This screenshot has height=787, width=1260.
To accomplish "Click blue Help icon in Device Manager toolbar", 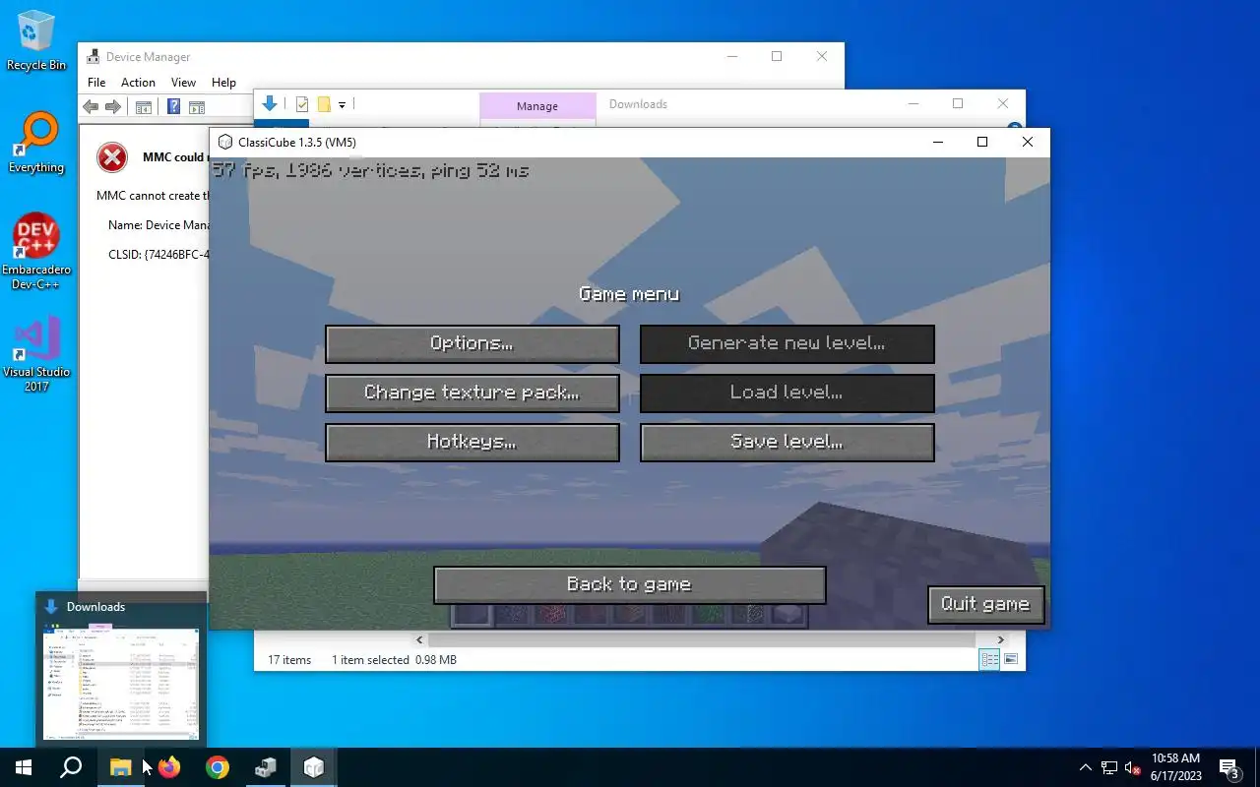I will [173, 107].
